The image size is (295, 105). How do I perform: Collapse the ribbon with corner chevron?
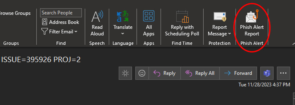coord(294,44)
